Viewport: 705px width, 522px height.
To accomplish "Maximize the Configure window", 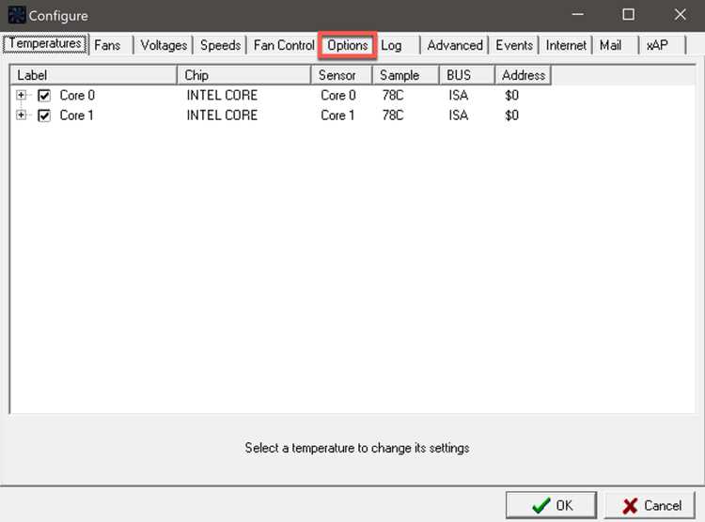I will point(629,14).
